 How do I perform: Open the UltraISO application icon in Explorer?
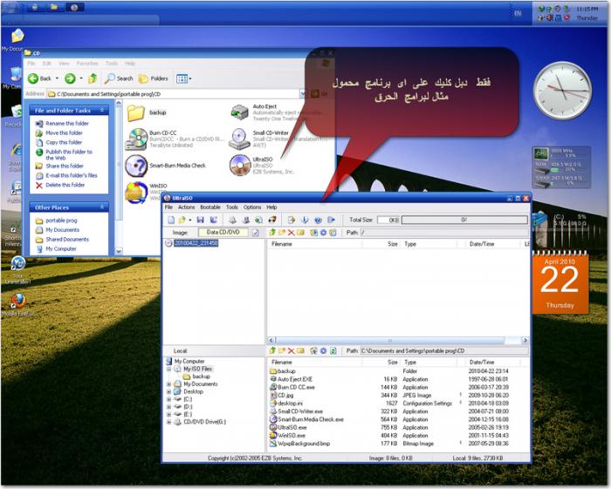coord(239,165)
